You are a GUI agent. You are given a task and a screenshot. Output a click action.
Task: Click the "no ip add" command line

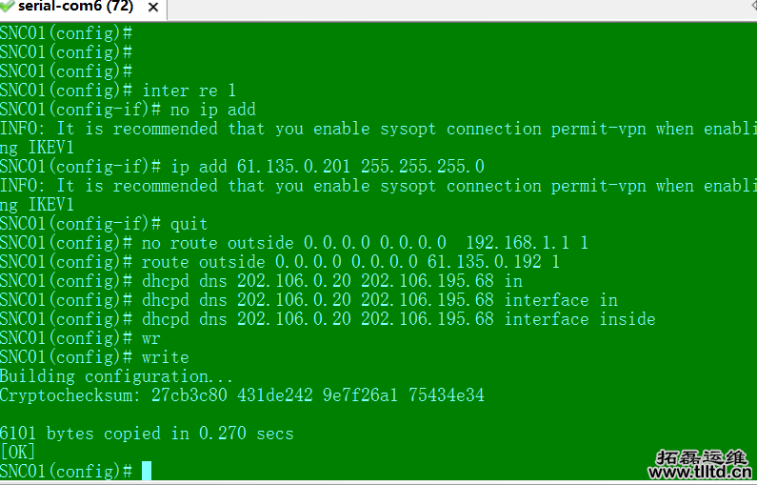tap(212, 110)
